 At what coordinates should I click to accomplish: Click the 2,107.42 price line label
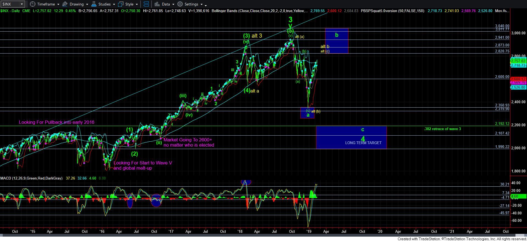pos(502,133)
